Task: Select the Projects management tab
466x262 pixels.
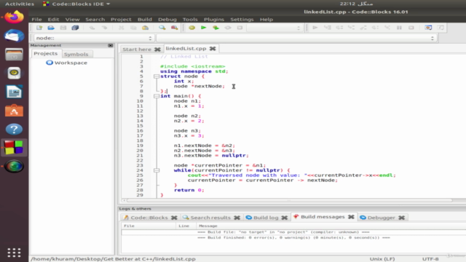Action: (x=46, y=53)
